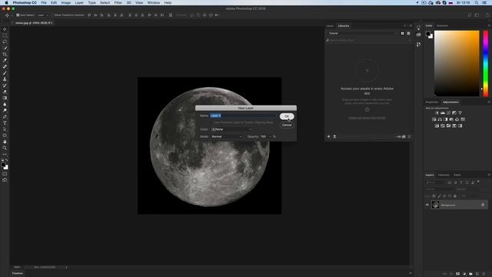Open the Apple menu
The width and height of the screenshot is (492, 277).
[6, 2]
